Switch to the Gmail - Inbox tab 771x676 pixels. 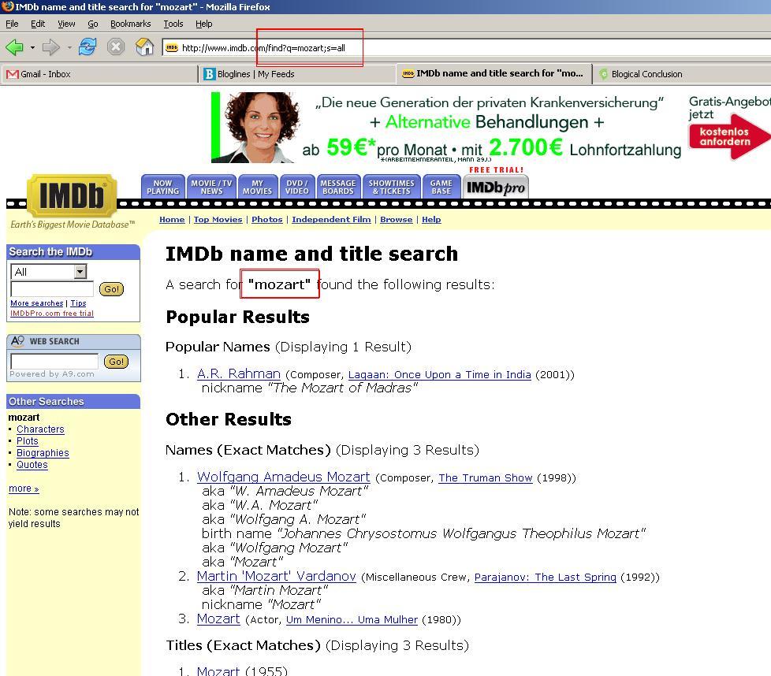(x=99, y=74)
